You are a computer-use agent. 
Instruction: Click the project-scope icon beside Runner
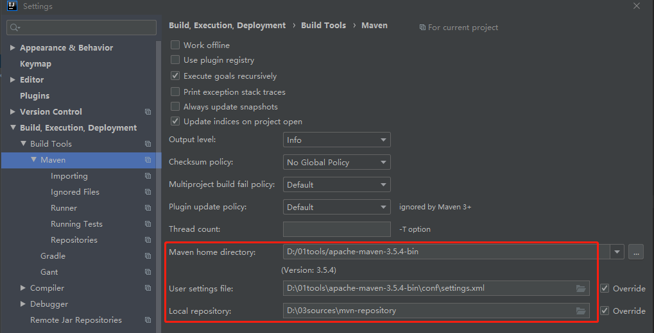[x=148, y=208]
